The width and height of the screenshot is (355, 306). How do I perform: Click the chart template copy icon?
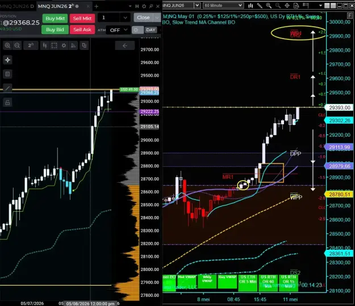tap(84, 45)
